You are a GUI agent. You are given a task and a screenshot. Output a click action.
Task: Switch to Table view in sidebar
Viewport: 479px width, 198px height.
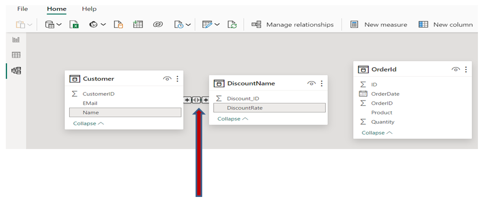[16, 55]
